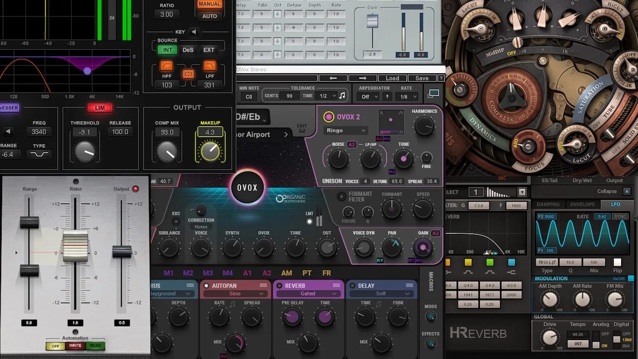
Task: Open the Autopan Sine shape dropdown
Action: coord(235,294)
